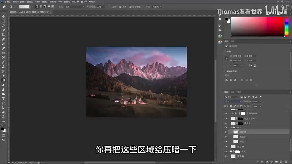Uncheck the 透明区域 transparency checkbox

[130, 7]
